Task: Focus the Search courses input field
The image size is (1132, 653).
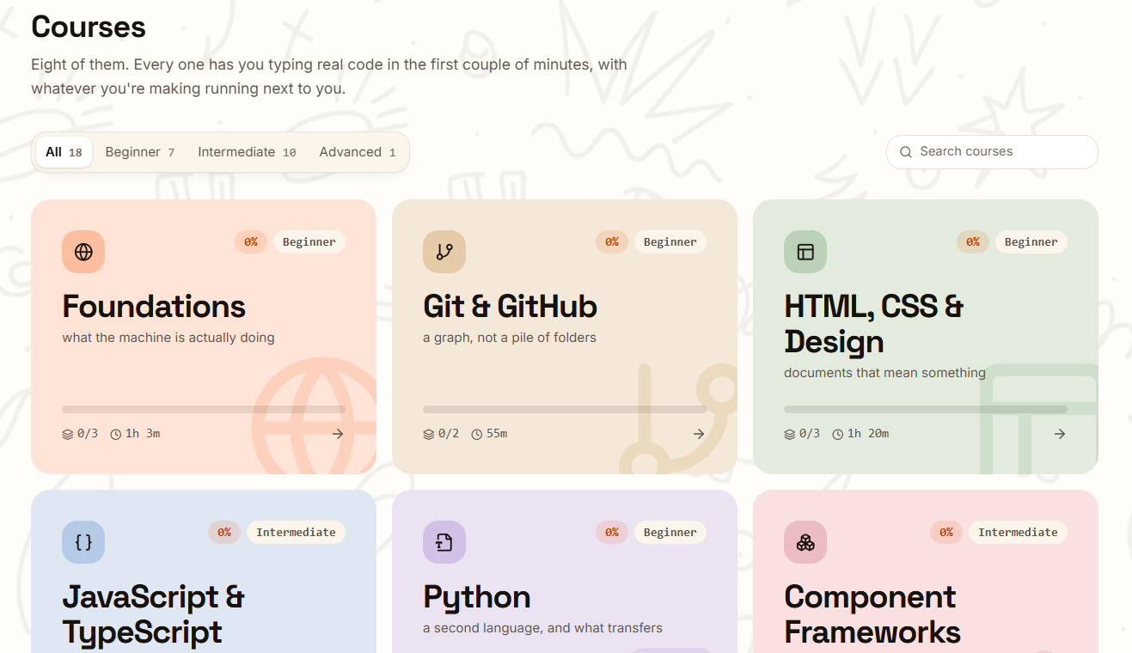Action: point(992,152)
